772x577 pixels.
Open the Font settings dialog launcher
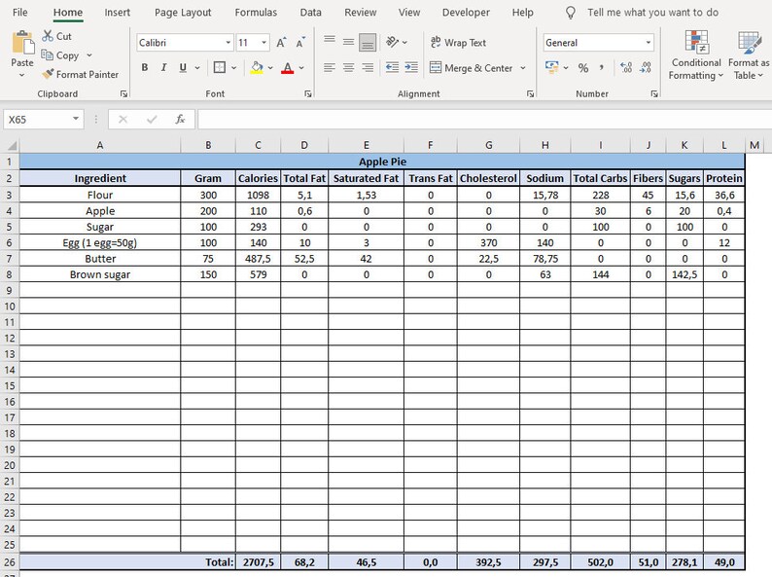(307, 93)
